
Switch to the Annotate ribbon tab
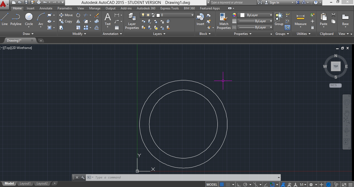point(46,8)
